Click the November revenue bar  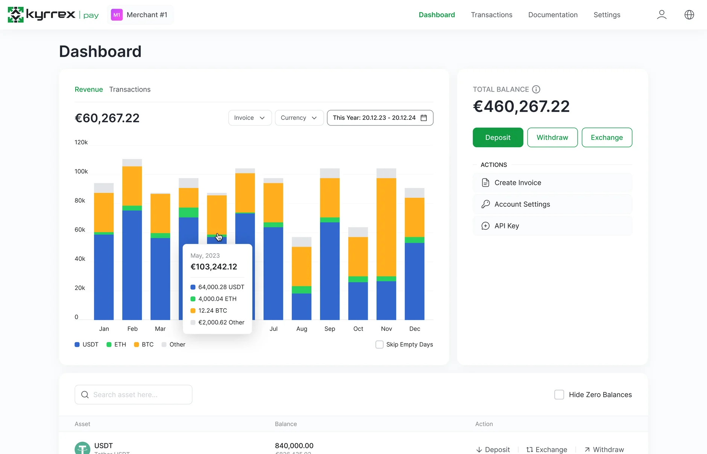pos(386,244)
